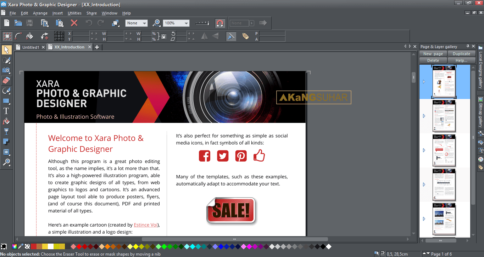Switch to the Untitled1 document tab
Image resolution: width=484 pixels, height=257 pixels.
(x=30, y=47)
